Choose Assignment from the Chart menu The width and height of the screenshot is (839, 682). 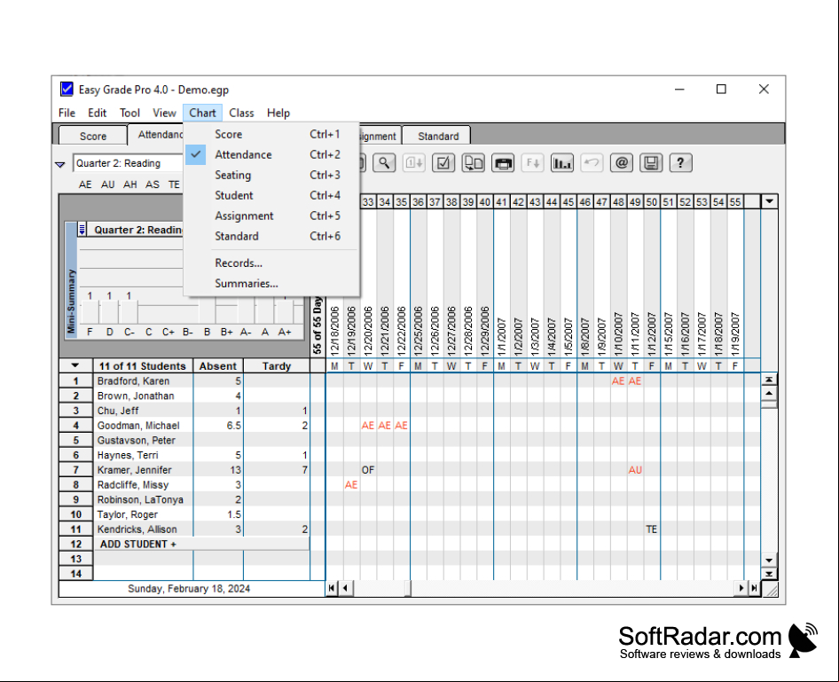271,216
